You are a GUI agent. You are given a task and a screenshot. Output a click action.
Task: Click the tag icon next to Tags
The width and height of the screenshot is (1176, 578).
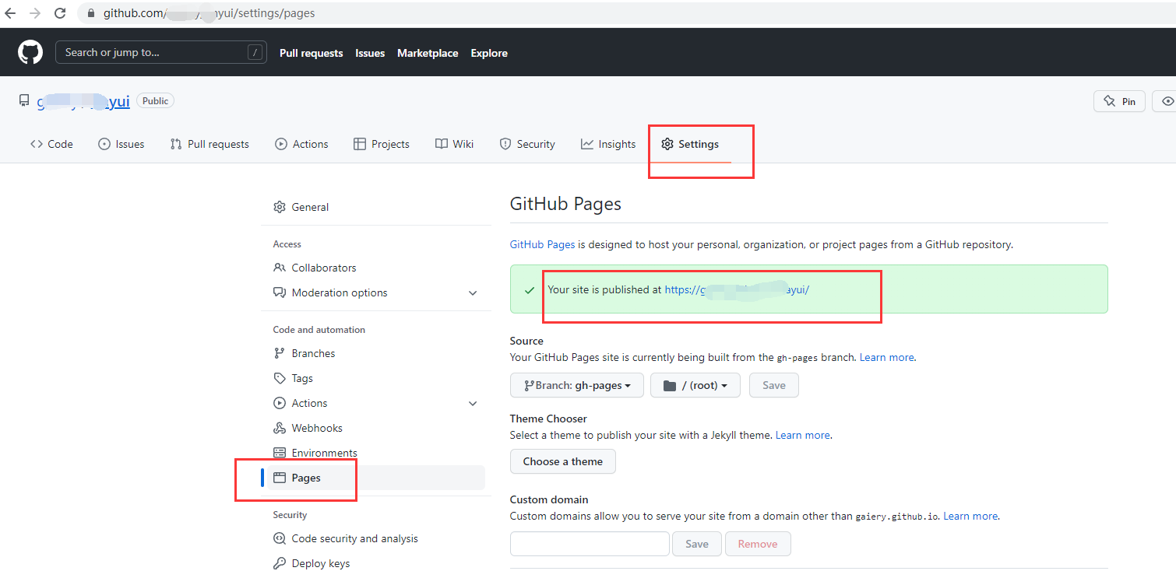(x=279, y=378)
